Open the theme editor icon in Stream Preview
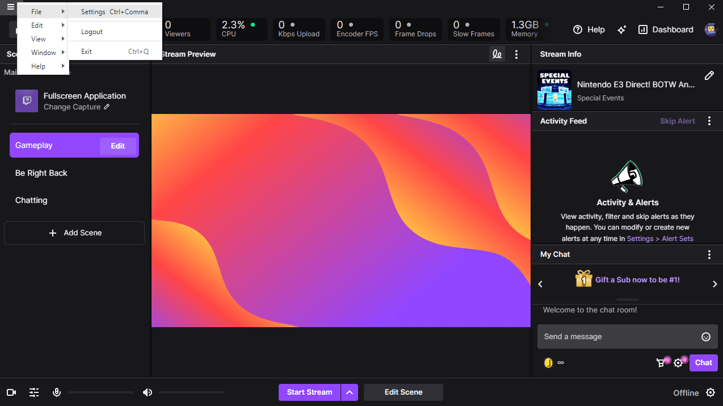This screenshot has height=406, width=723. 497,54
